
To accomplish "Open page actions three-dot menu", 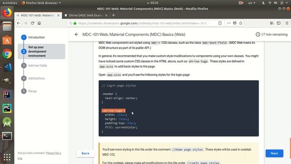I will coord(229,23).
